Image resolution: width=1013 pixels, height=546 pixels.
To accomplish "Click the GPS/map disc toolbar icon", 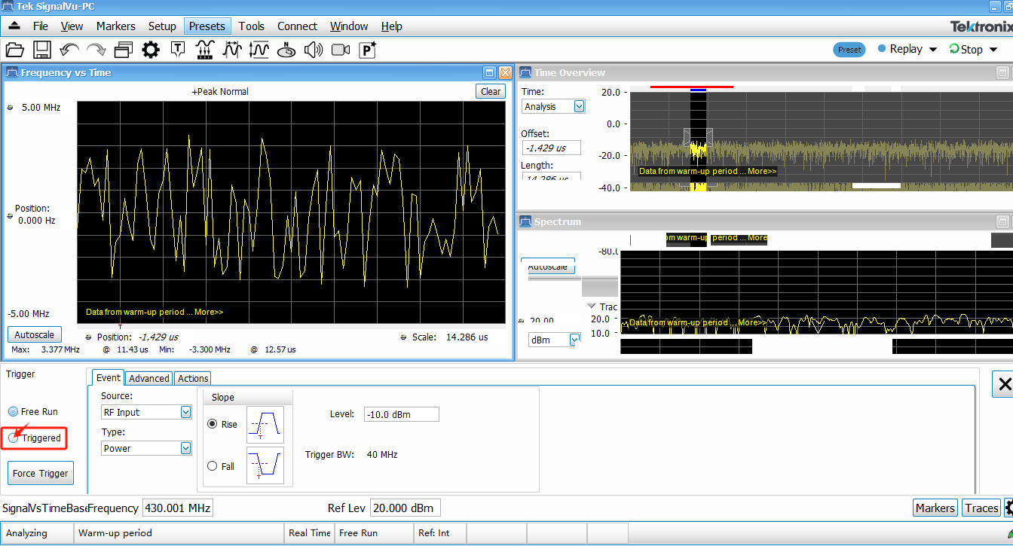I will 286,50.
